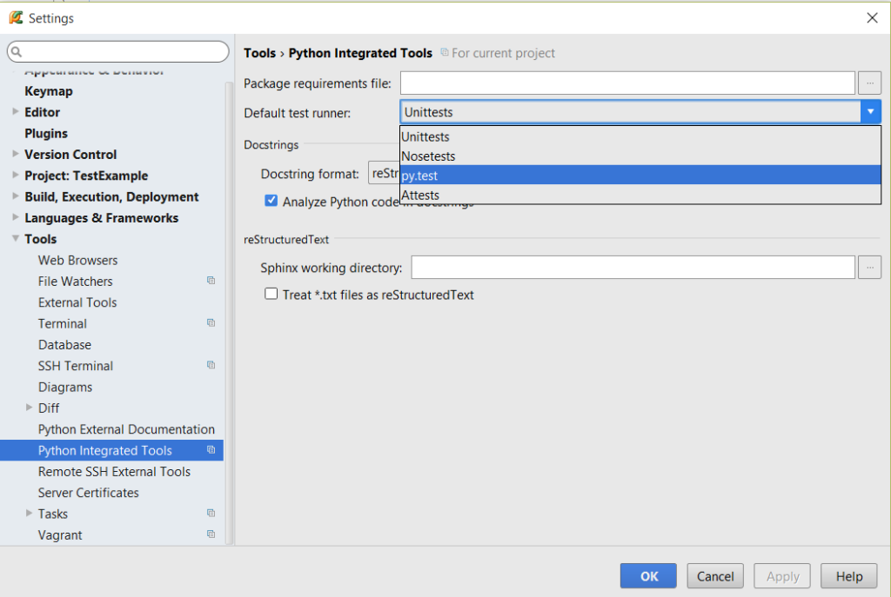This screenshot has width=891, height=597.
Task: Collapse the Tools tree section
Action: coord(16,238)
